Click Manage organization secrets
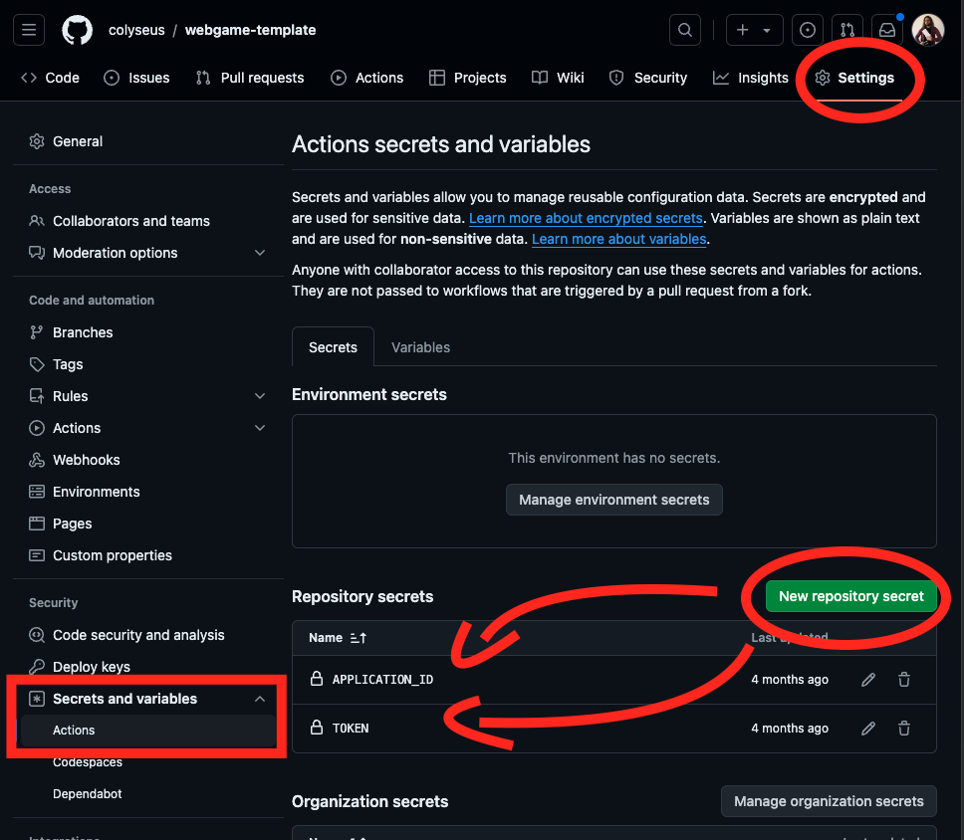Screen dimensions: 964x840 (x=828, y=800)
